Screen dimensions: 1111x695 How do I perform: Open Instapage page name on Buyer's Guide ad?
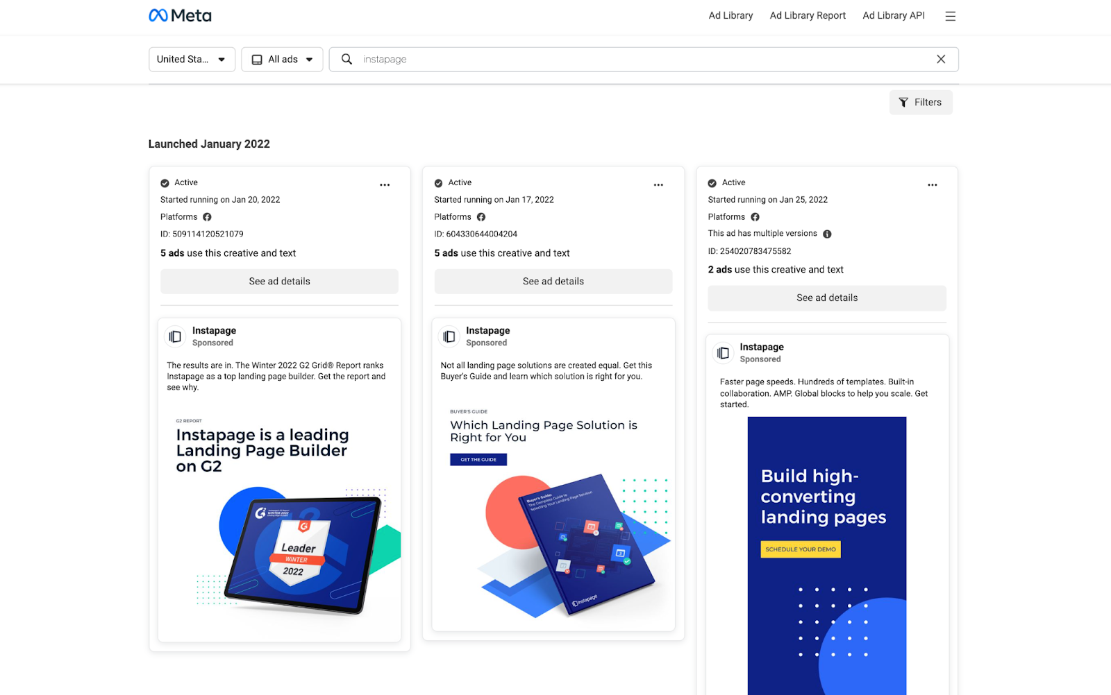[488, 331]
